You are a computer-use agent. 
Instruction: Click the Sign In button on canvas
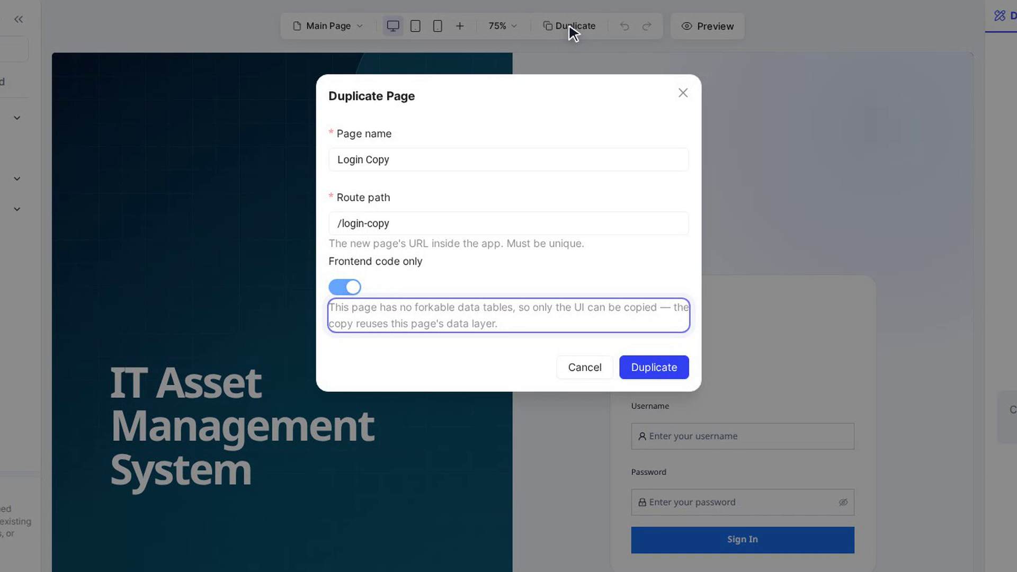coord(742,540)
